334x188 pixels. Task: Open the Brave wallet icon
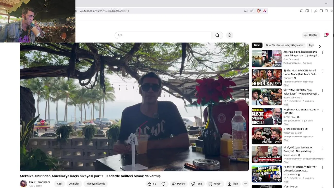(x=326, y=11)
